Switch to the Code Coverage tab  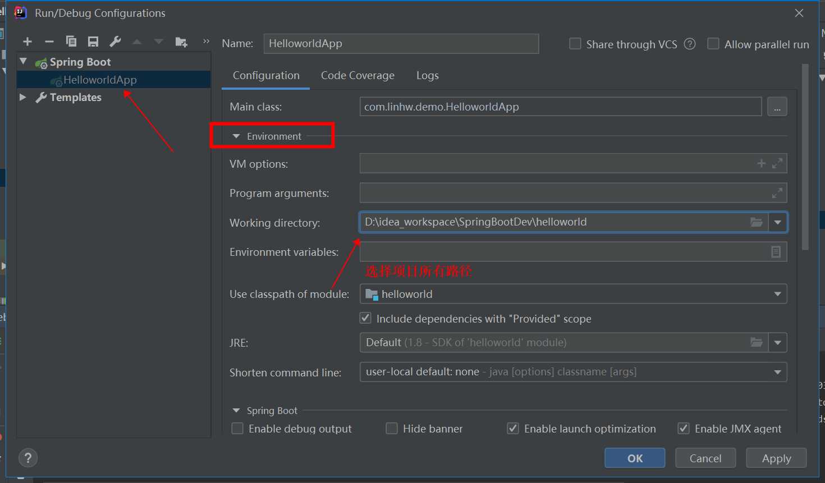click(x=357, y=75)
